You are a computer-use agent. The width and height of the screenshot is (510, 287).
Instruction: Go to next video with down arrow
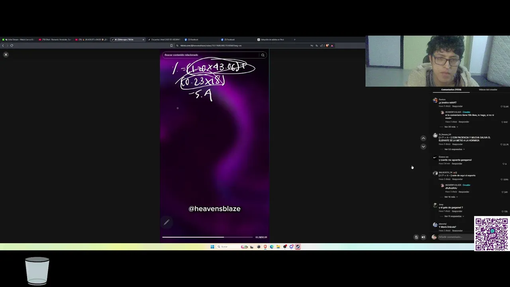[424, 146]
